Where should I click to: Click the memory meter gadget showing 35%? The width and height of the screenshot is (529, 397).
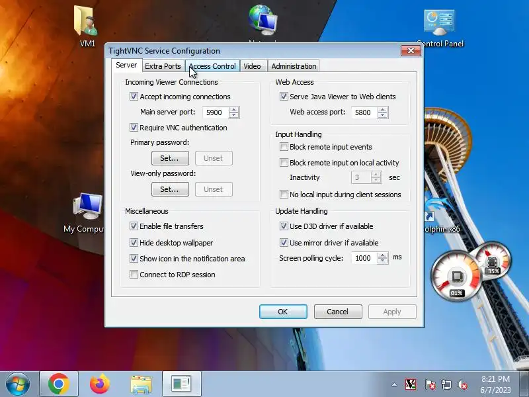[x=493, y=262]
